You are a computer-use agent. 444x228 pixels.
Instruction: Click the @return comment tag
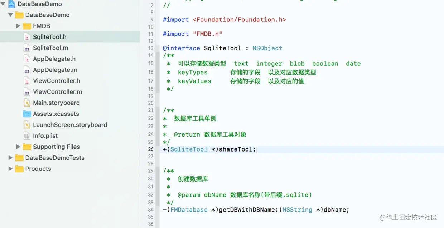187,134
